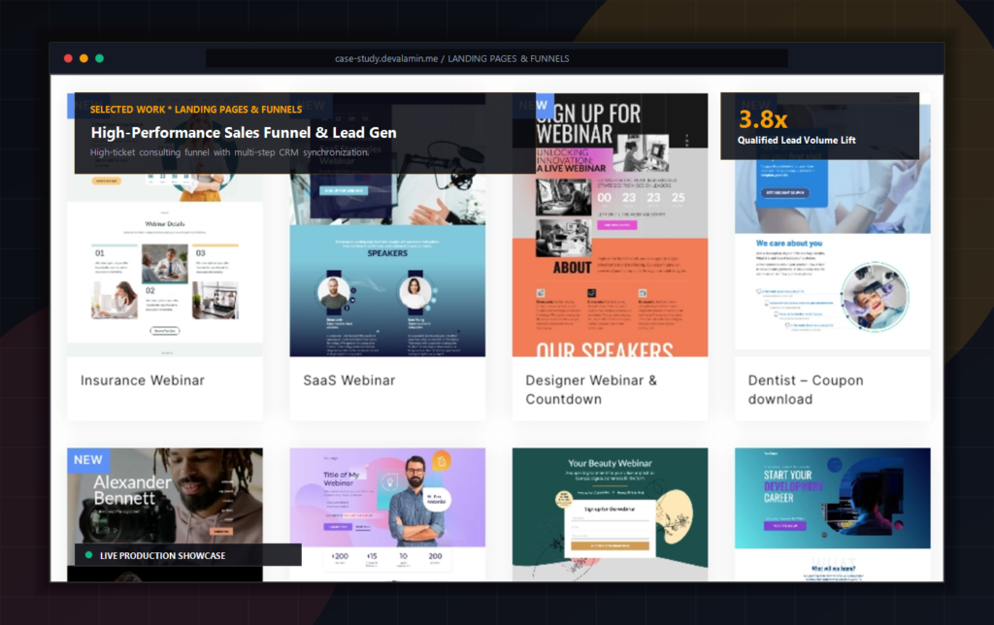994x625 pixels.
Task: Click the green window dot in the title bar
Action: click(x=100, y=58)
